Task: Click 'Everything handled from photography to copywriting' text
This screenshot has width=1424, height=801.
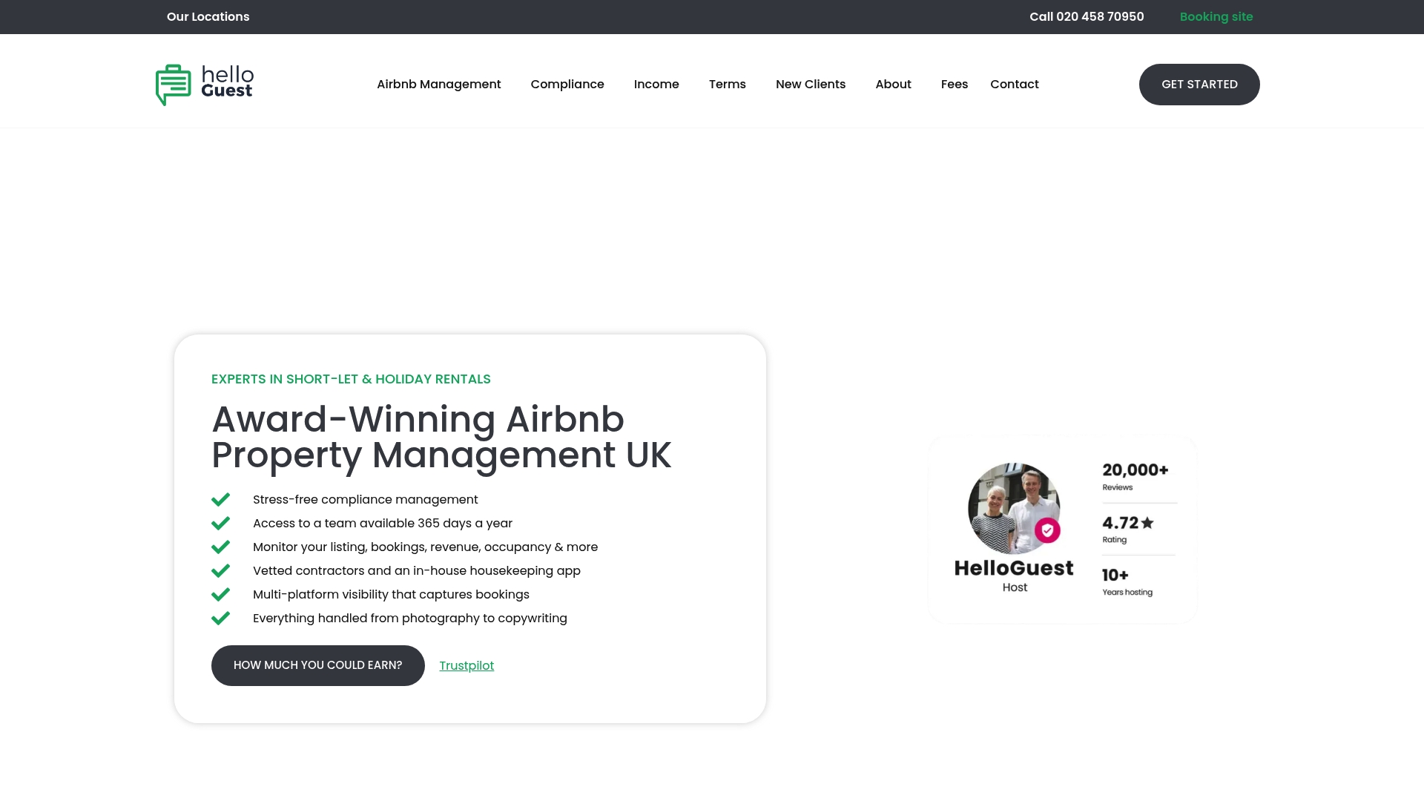Action: click(x=410, y=619)
